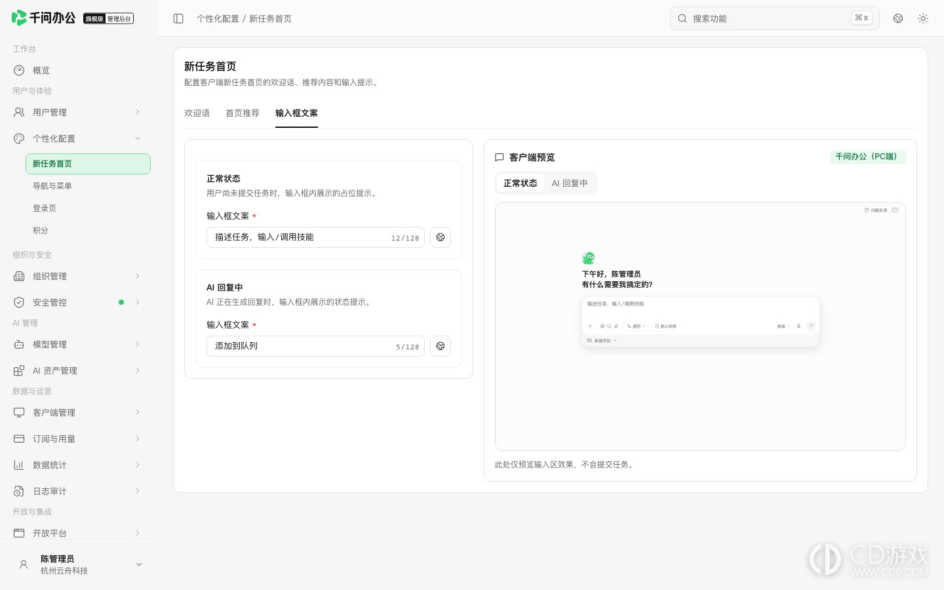
Task: Expand 用户管理 menu
Action: pos(79,112)
